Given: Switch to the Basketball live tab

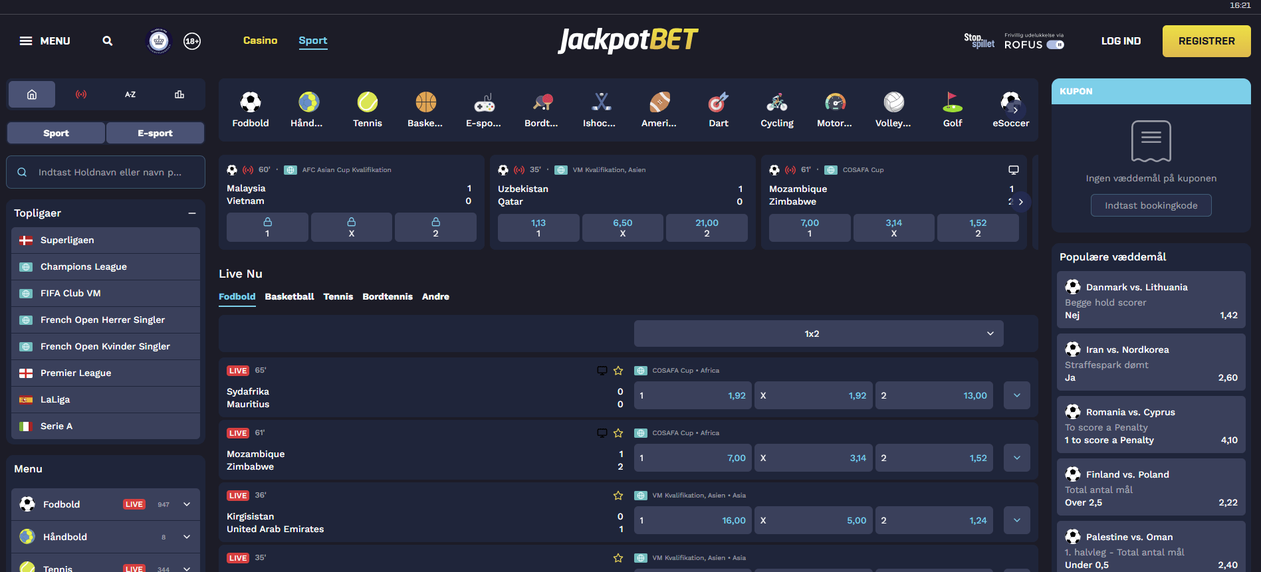Looking at the screenshot, I should click(x=289, y=297).
